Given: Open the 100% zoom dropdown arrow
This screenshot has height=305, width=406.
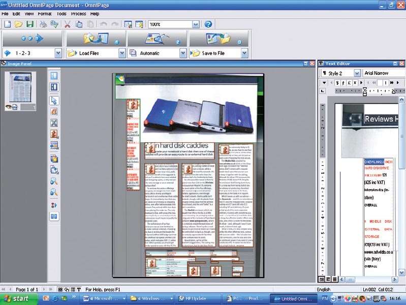Looking at the screenshot, I should [x=196, y=24].
